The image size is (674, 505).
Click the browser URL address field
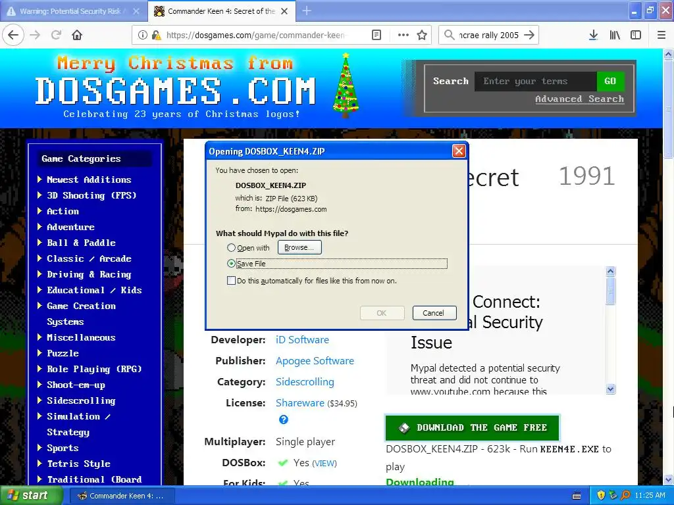pos(256,35)
